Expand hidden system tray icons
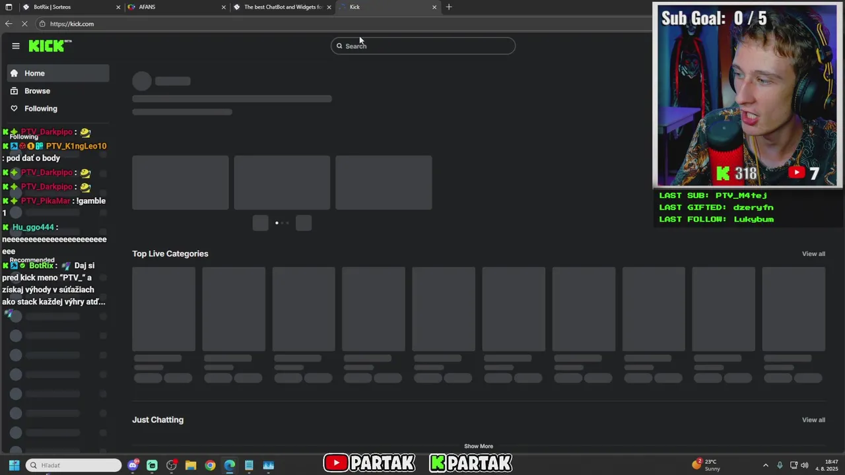The width and height of the screenshot is (845, 475). [x=766, y=465]
